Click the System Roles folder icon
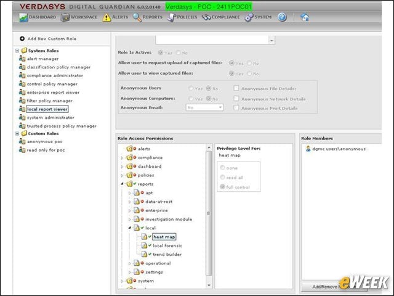The image size is (394, 296). [x=24, y=51]
